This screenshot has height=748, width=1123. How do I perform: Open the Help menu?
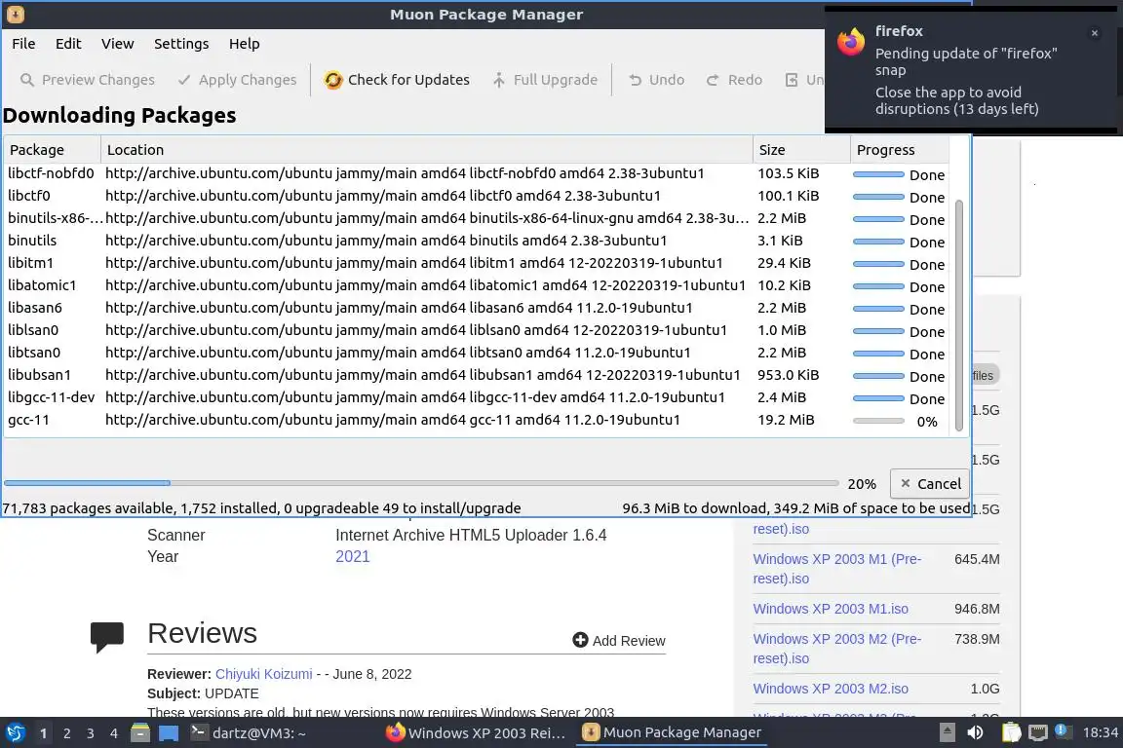point(244,44)
